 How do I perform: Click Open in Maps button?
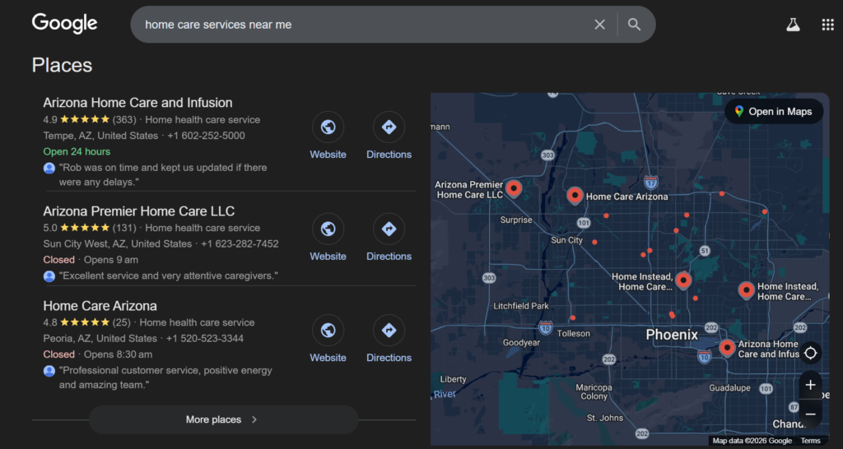[773, 112]
